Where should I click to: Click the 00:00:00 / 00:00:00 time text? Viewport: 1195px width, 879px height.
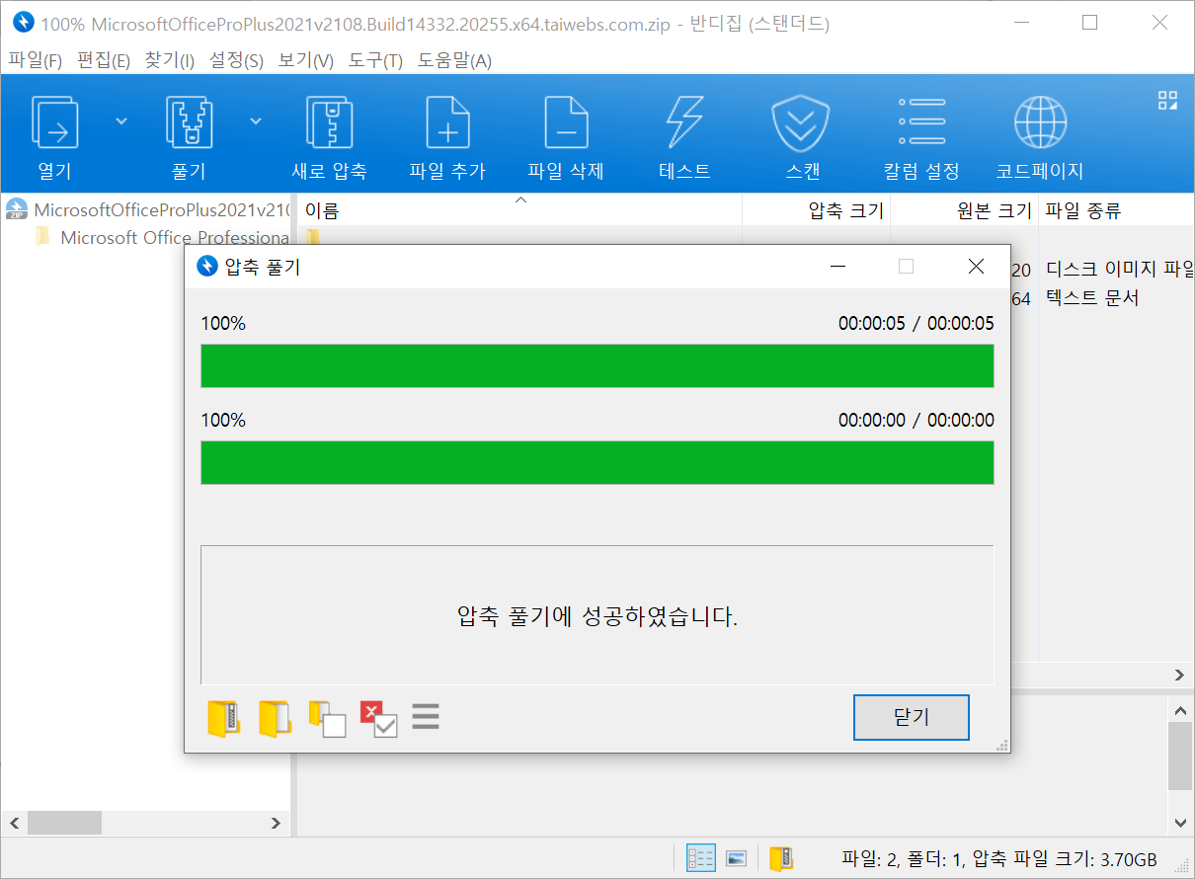pyautogui.click(x=916, y=420)
